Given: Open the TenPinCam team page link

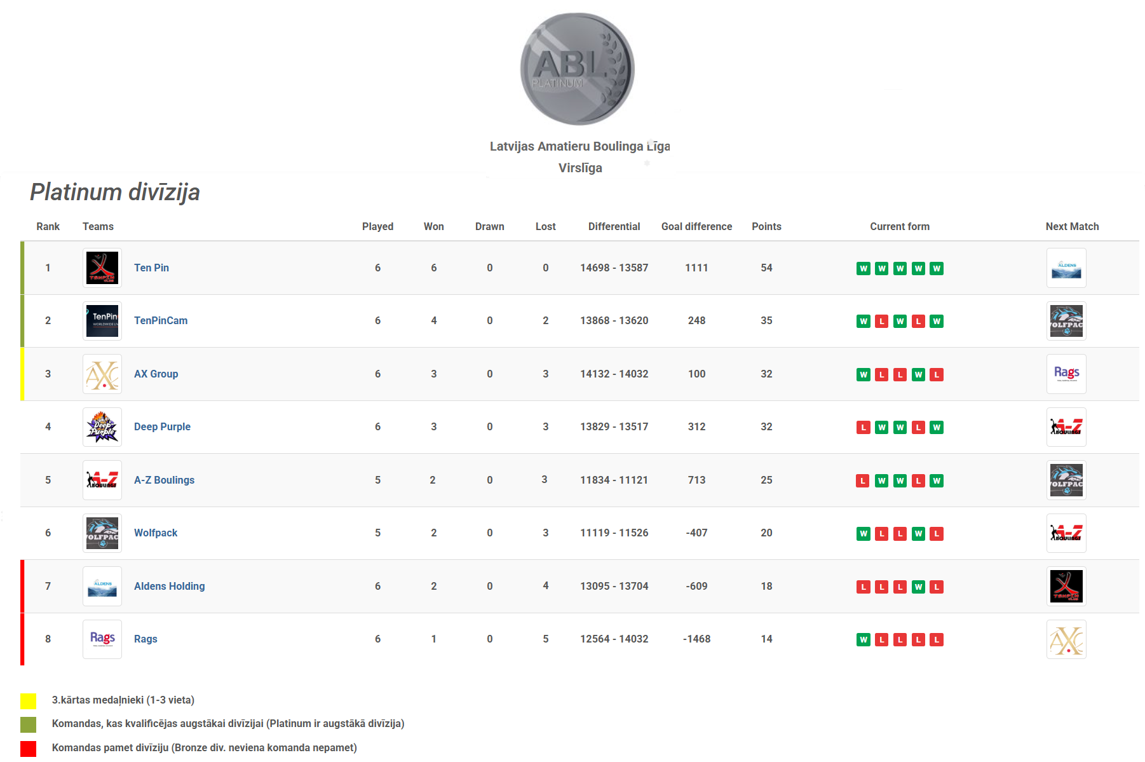Looking at the screenshot, I should coord(161,321).
